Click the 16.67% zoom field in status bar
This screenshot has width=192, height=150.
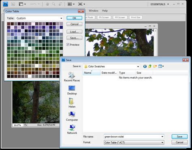click(18, 125)
